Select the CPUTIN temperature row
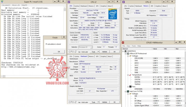 click(x=159, y=80)
